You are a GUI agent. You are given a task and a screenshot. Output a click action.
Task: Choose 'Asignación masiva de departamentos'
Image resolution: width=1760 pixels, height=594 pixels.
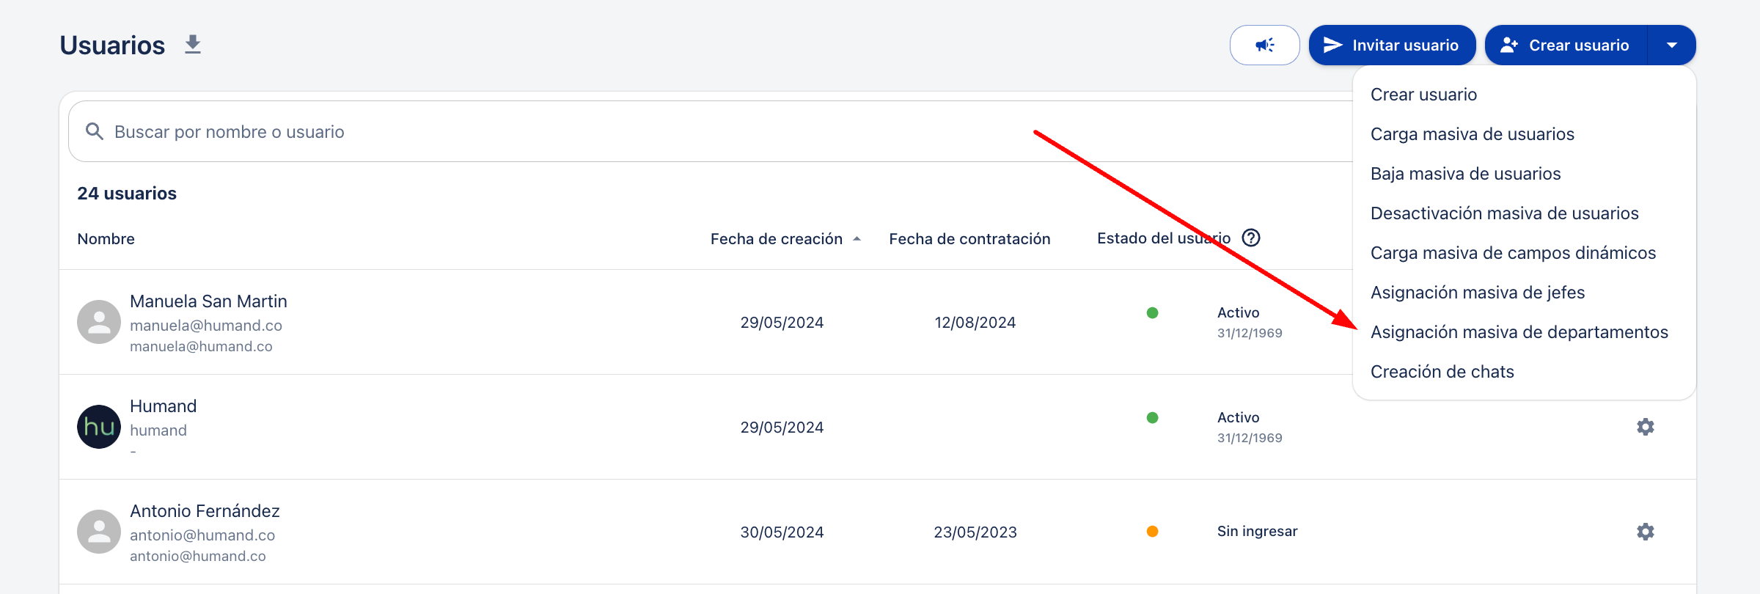[x=1519, y=332]
